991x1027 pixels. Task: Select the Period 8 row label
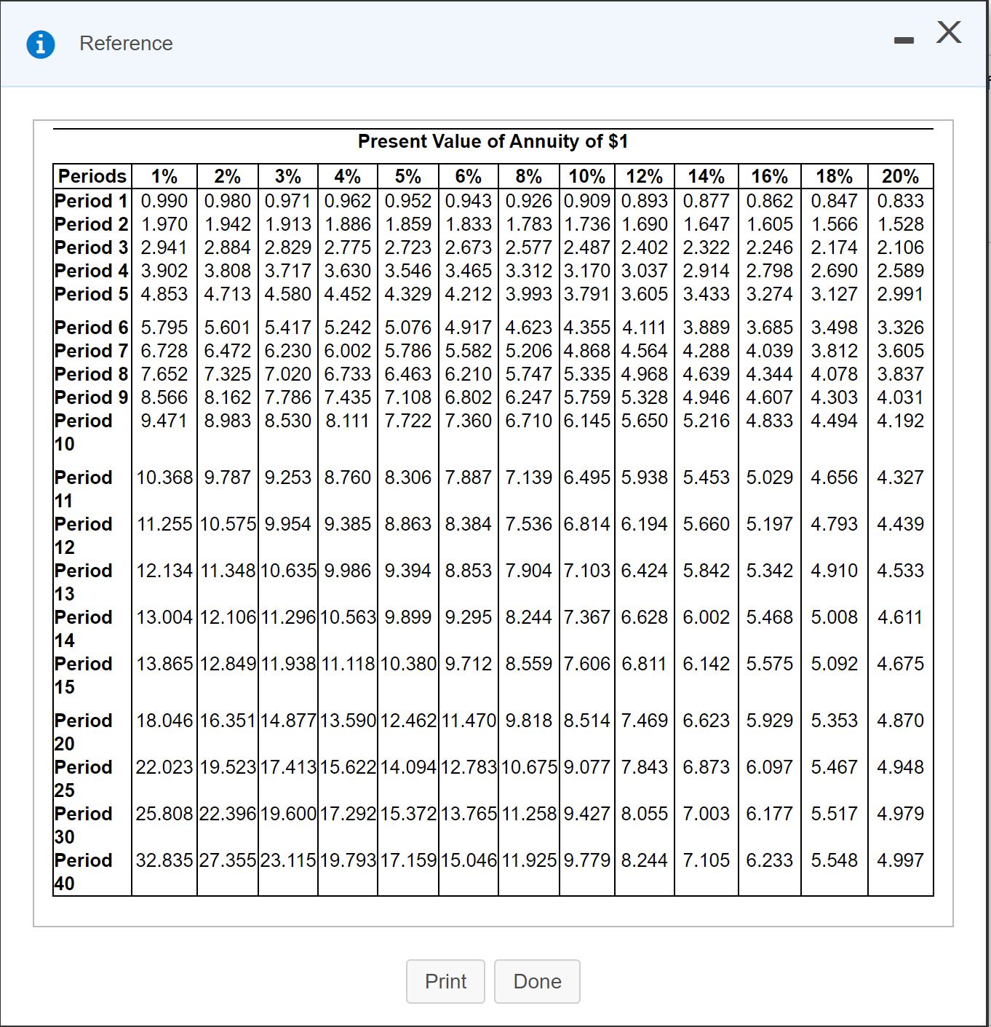coord(92,374)
